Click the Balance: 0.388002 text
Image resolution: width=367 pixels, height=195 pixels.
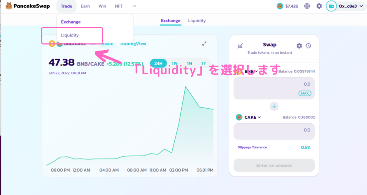299,117
